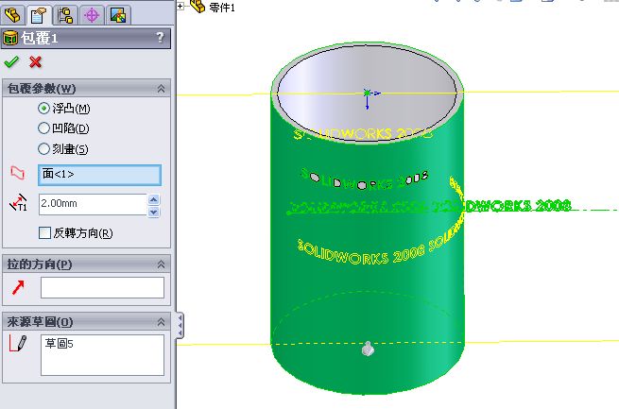Click the 零件1 part name label
The image size is (619, 409).
(x=222, y=8)
